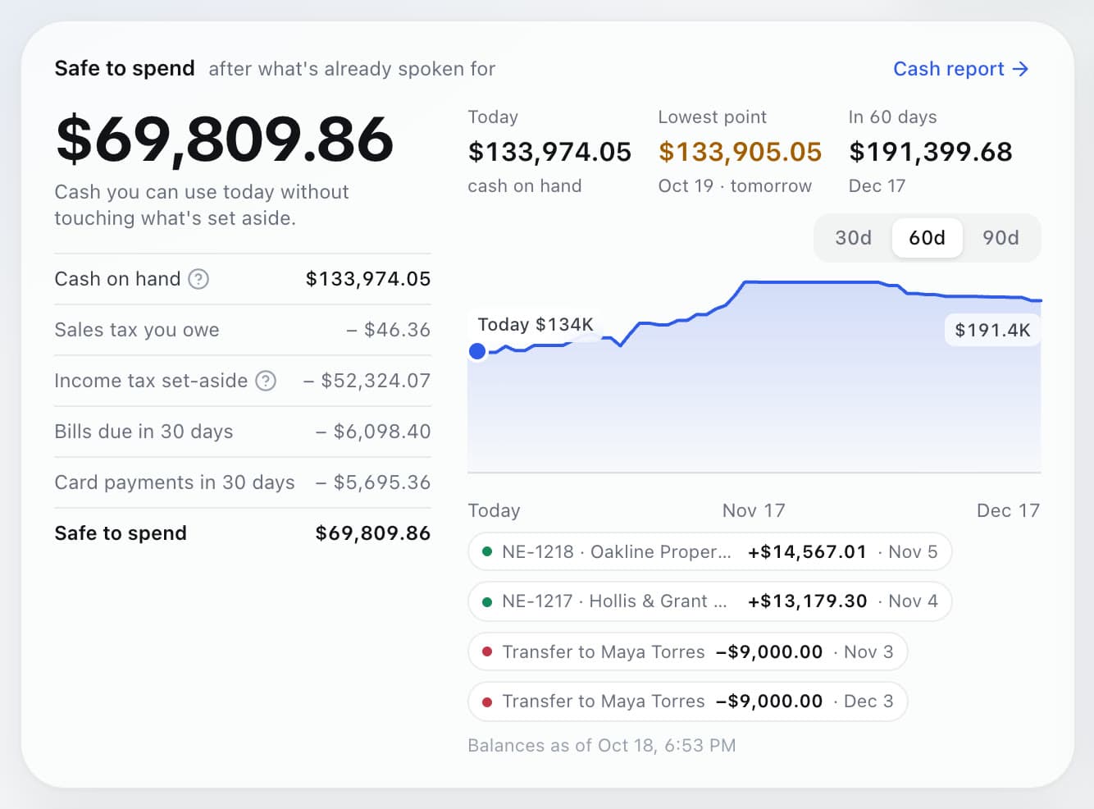
Task: Switch the chart to the 90d range
Action: click(x=1001, y=238)
